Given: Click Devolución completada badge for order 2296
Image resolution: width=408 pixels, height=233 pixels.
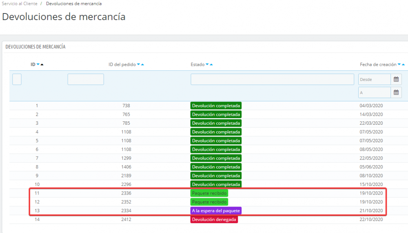Looking at the screenshot, I should pyautogui.click(x=216, y=184).
